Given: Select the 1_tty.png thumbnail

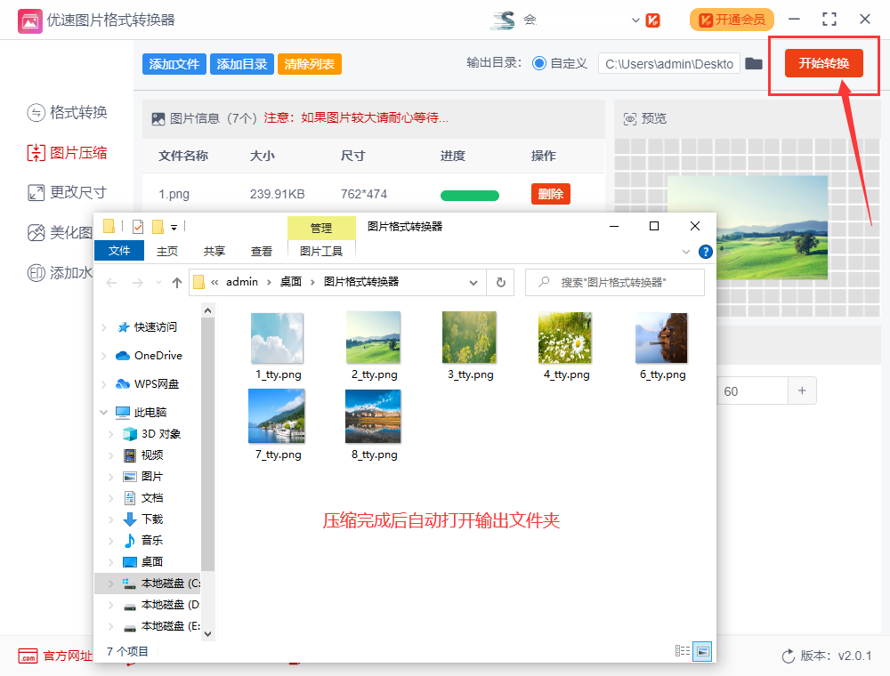Looking at the screenshot, I should pos(277,338).
